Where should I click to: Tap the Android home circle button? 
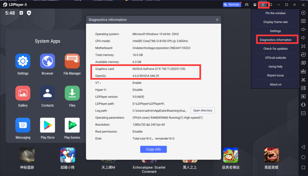(303, 157)
